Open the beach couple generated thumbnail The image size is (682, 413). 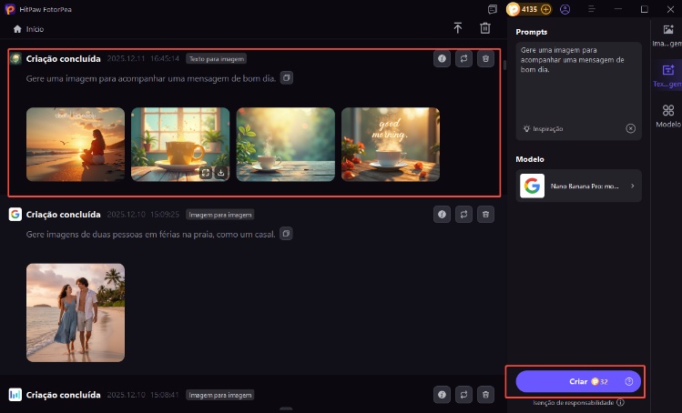point(76,312)
